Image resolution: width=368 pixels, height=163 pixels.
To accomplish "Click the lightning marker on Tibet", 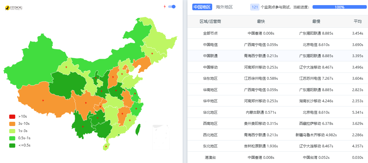I will point(43,100).
